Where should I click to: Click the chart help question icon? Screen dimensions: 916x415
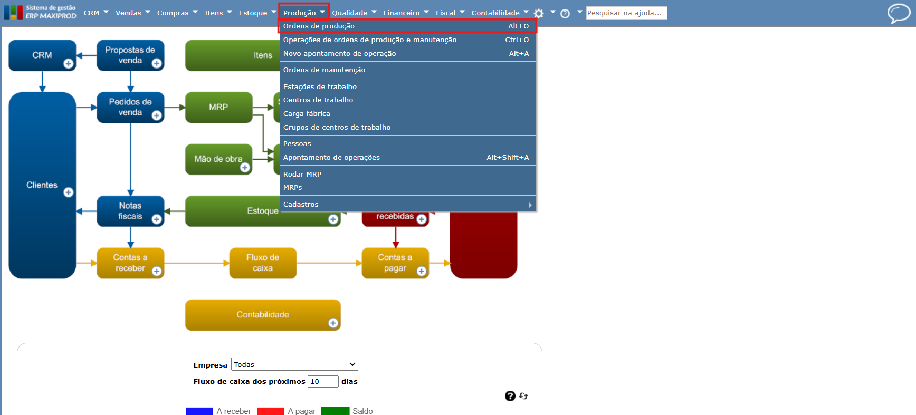510,396
